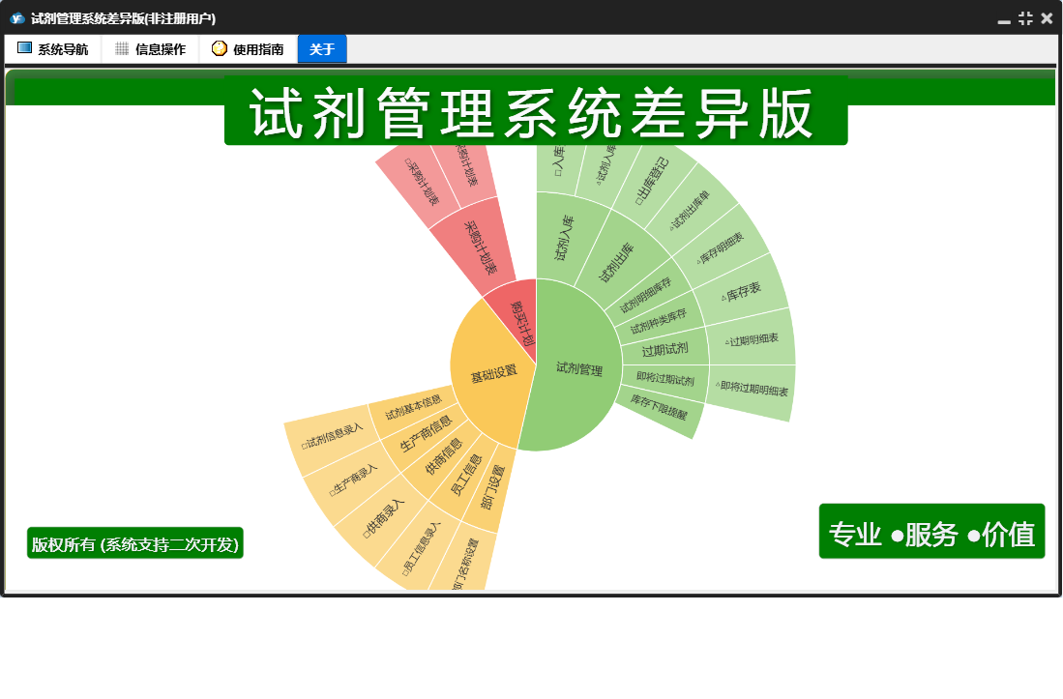Open the △库存表 report segment
This screenshot has height=699, width=1063.
coord(742,293)
